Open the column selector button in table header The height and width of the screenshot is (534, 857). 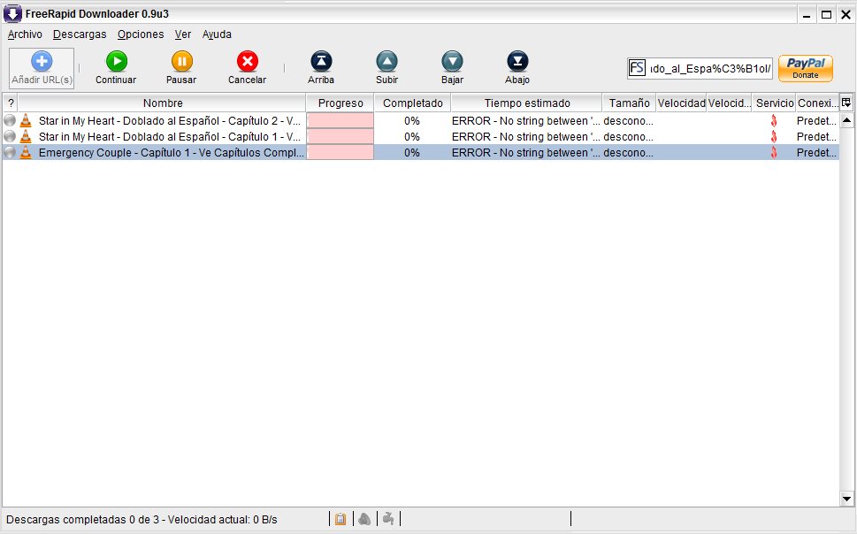(846, 103)
